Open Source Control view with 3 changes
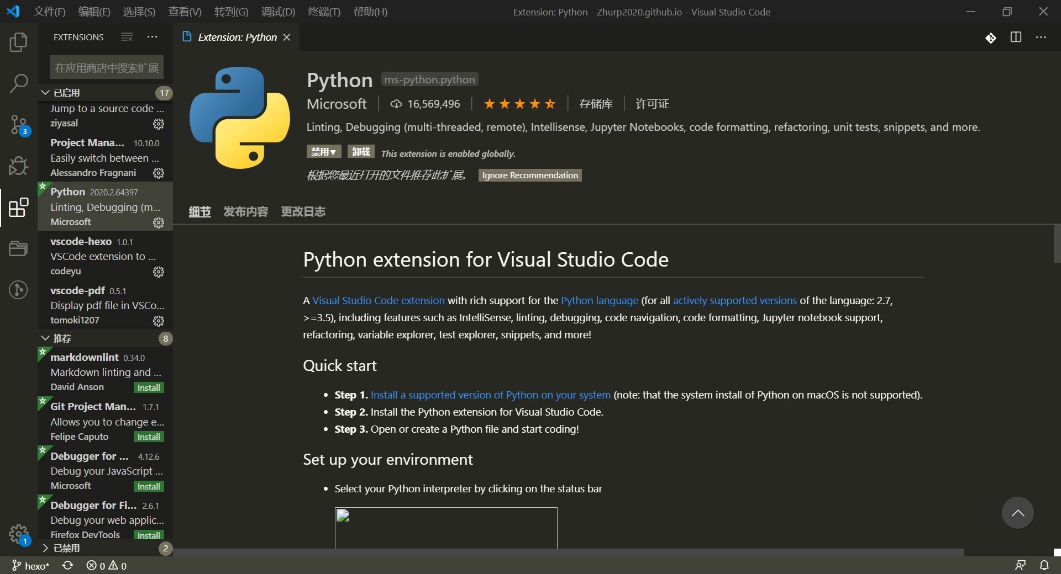1061x574 pixels. click(18, 125)
